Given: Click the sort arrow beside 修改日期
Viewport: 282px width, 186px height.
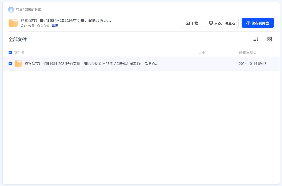Looking at the screenshot, I should coord(255,53).
